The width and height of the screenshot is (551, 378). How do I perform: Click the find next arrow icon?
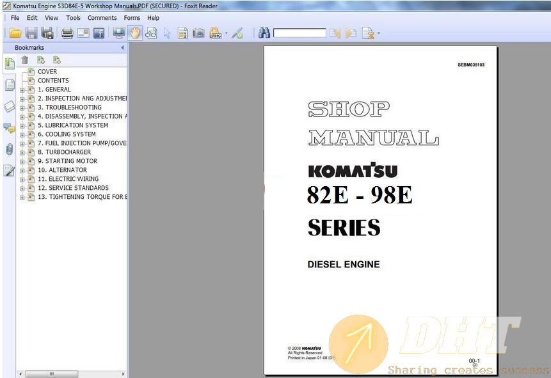click(351, 33)
